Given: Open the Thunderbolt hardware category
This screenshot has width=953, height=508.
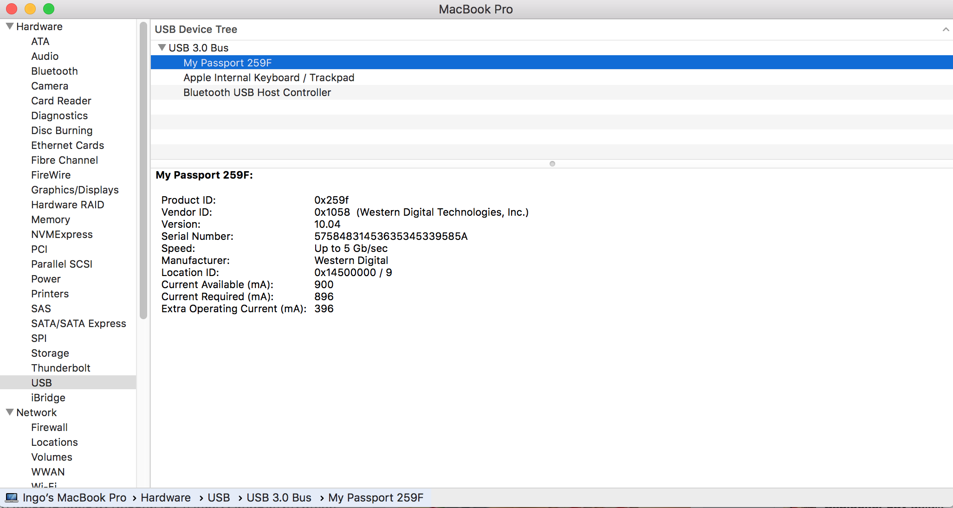Looking at the screenshot, I should click(60, 368).
